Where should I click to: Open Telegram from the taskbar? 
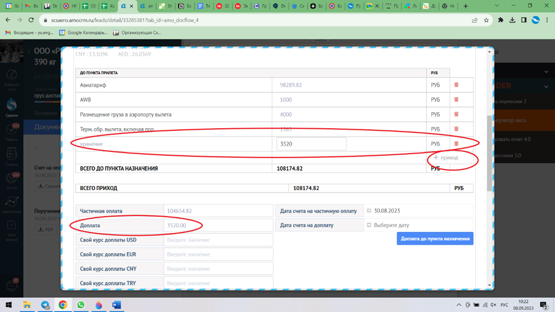pos(45,305)
